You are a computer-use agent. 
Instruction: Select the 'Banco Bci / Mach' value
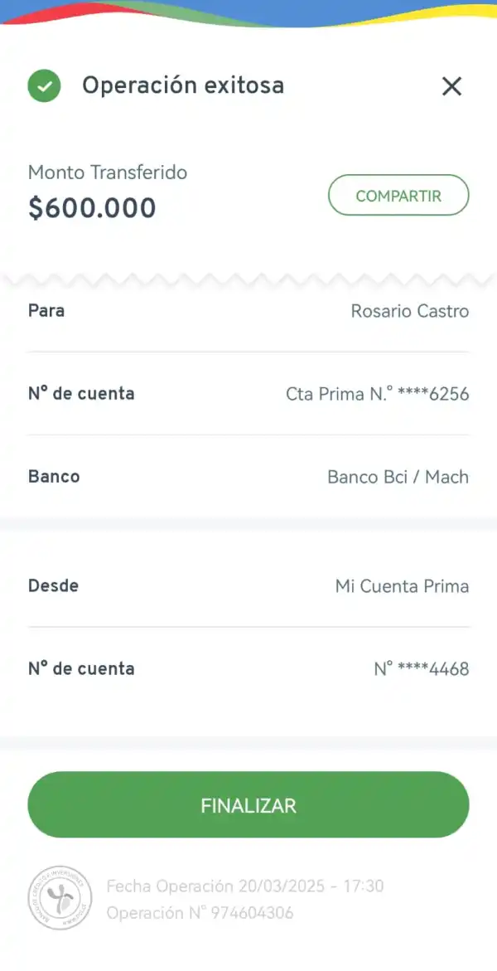coord(398,477)
